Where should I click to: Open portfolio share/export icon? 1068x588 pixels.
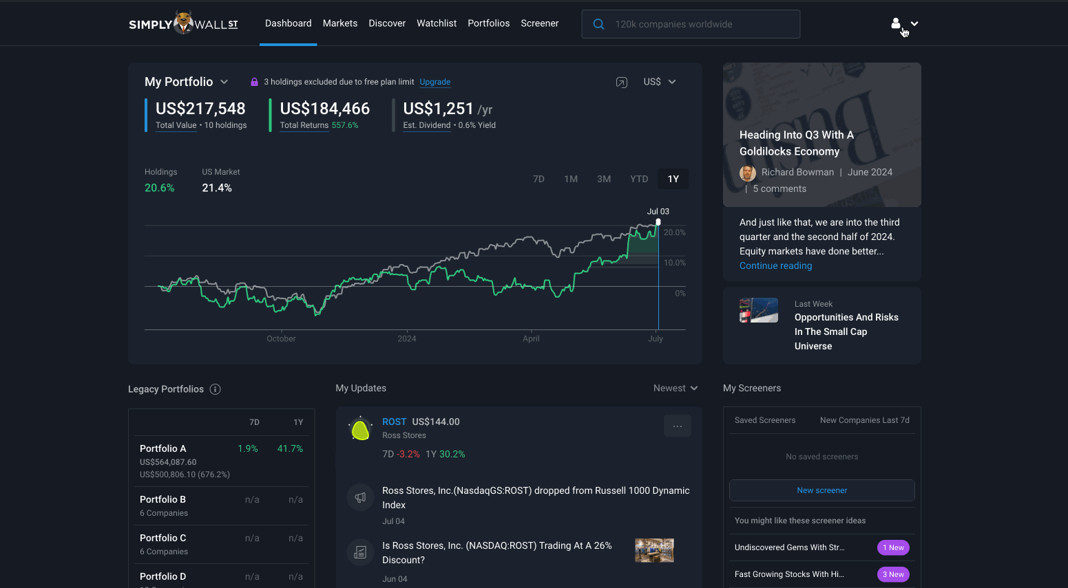[x=622, y=83]
